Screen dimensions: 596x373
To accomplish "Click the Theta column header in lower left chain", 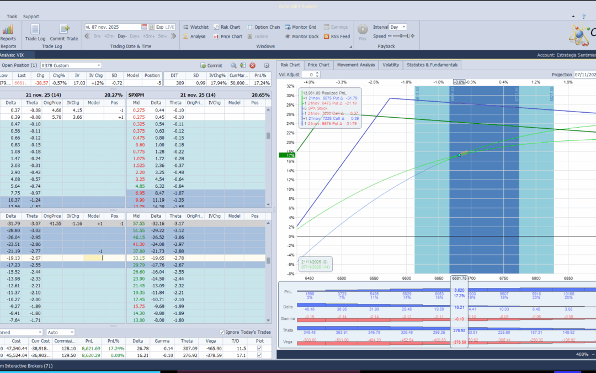I will pyautogui.click(x=31, y=216).
